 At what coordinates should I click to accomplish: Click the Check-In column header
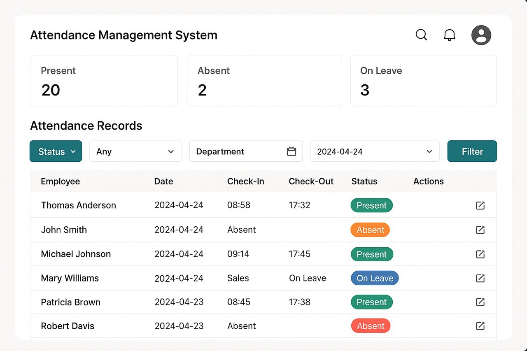coord(245,181)
